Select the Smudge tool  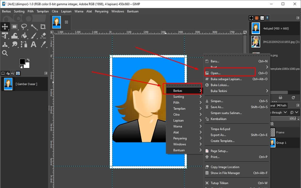(x=14, y=44)
